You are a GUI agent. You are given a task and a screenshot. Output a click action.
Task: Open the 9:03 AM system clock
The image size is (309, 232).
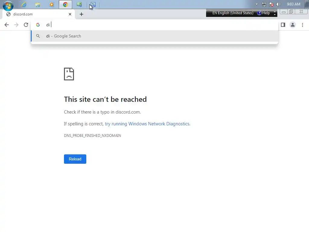293,4
